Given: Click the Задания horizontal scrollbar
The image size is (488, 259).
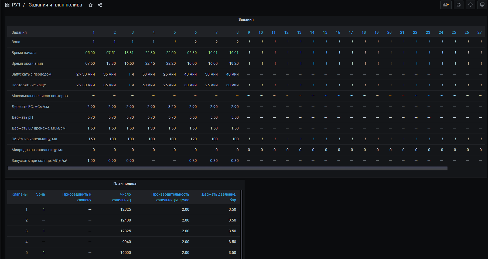Looking at the screenshot, I should tap(227, 168).
